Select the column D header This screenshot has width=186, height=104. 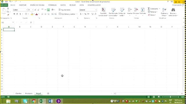pos(41,27)
